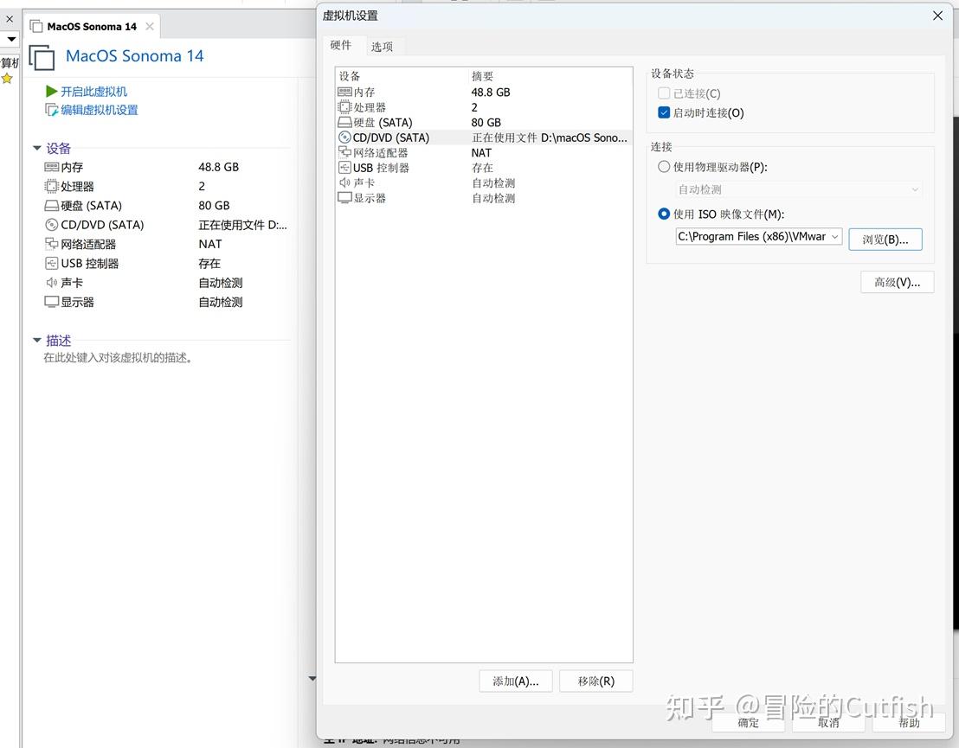Click the processor icon in the main window devices

coord(51,186)
